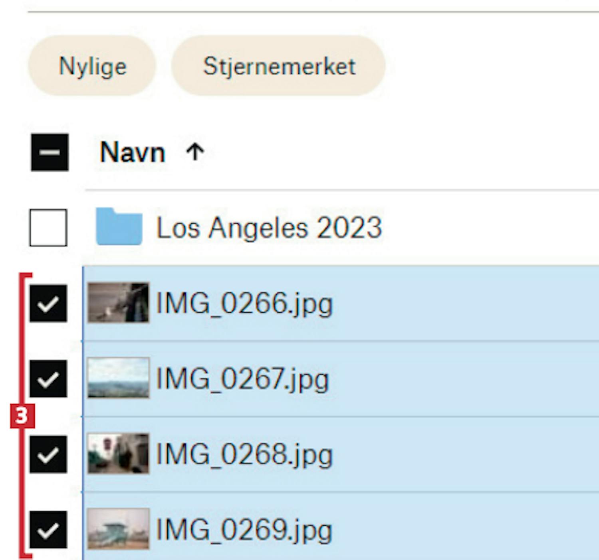Viewport: 599px width, 560px height.
Task: Check the Los Angeles 2023 folder checkbox
Action: (48, 227)
